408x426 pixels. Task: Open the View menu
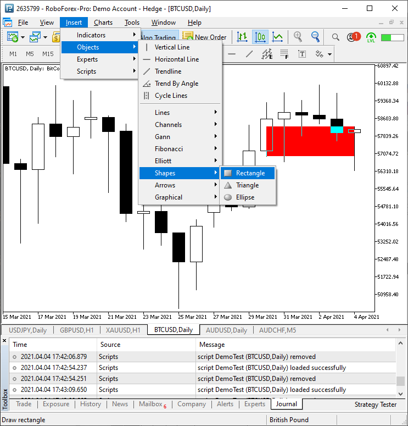(x=47, y=23)
